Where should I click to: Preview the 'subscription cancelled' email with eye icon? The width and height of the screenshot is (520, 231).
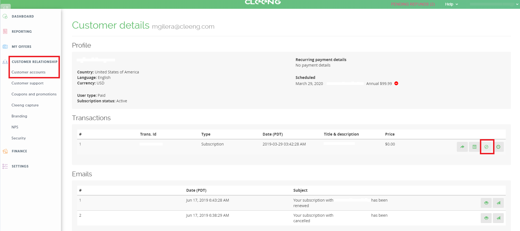[486, 218]
